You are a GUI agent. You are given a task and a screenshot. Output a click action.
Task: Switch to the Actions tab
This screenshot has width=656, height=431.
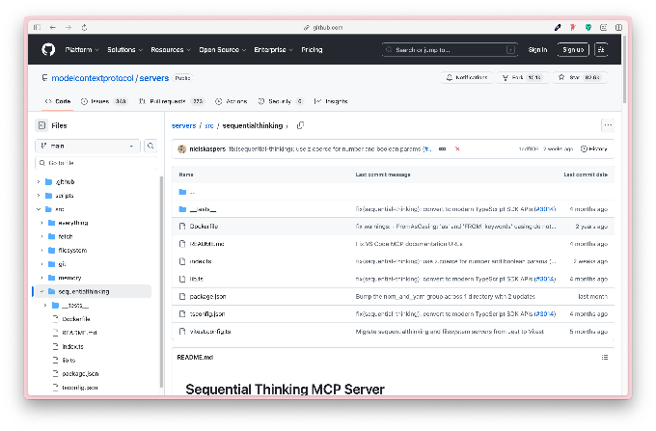231,101
